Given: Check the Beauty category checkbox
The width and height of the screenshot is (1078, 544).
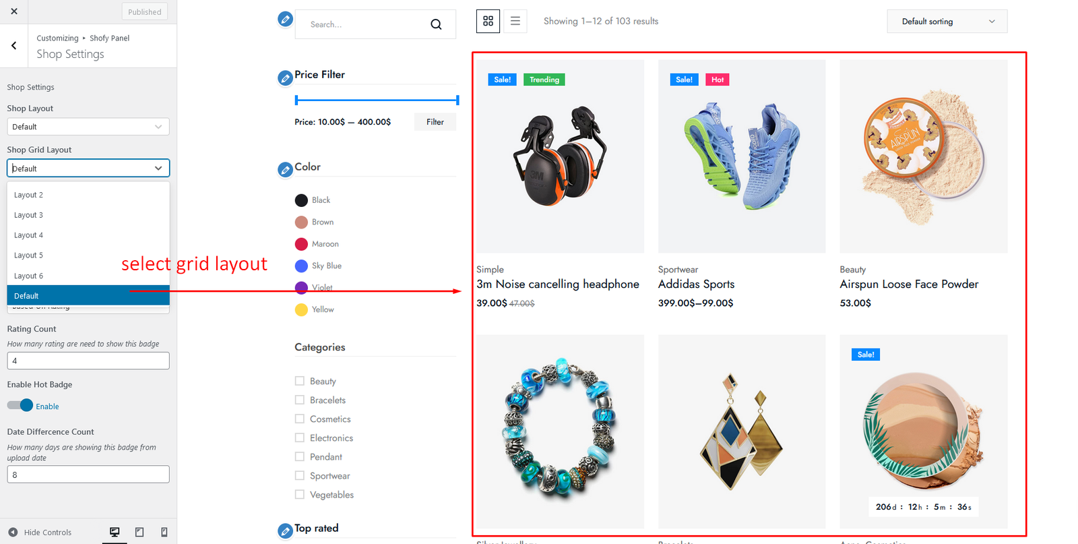Looking at the screenshot, I should click(300, 381).
